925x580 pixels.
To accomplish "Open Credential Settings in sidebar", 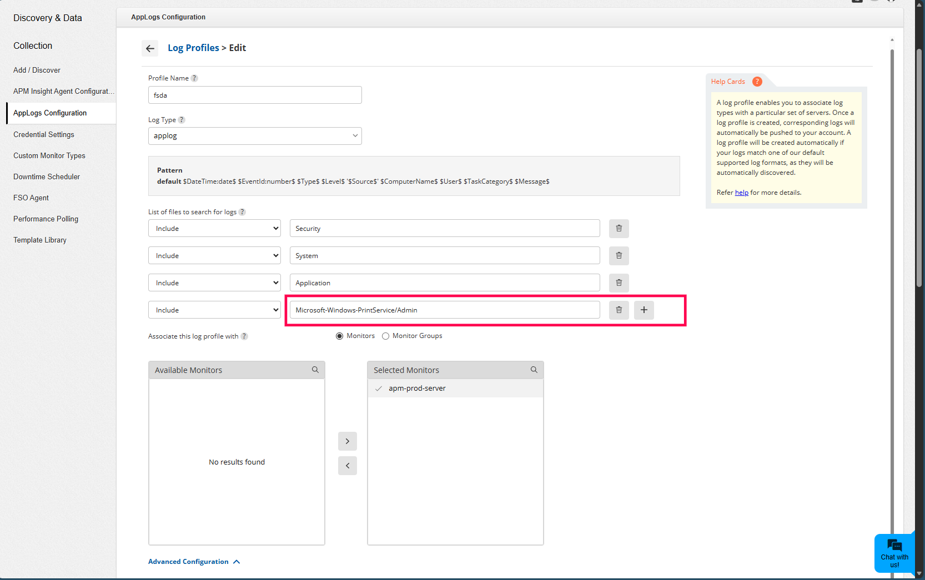I will (x=44, y=135).
